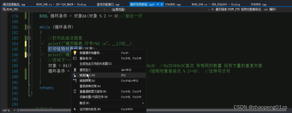Click the lightbulb Quick Actions icon

point(75,53)
